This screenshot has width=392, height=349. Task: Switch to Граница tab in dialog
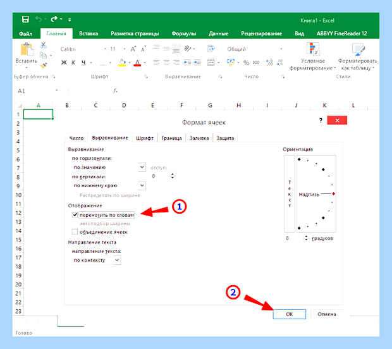point(171,138)
